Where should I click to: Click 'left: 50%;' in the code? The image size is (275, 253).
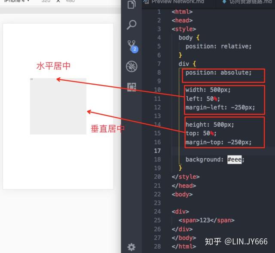click(203, 98)
